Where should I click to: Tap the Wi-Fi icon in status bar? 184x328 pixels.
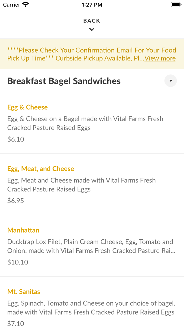[25, 4]
